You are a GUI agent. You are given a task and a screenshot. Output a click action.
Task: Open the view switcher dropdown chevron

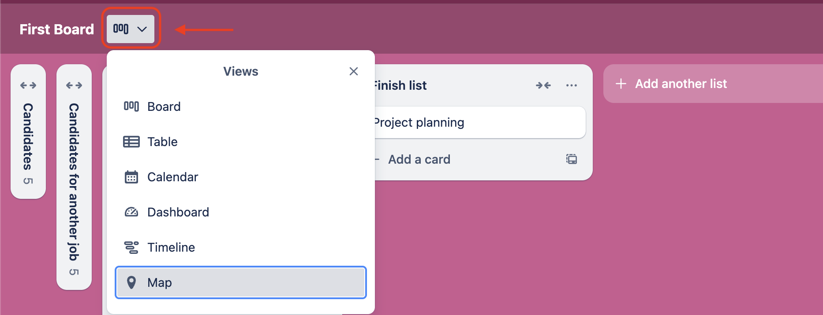(142, 29)
